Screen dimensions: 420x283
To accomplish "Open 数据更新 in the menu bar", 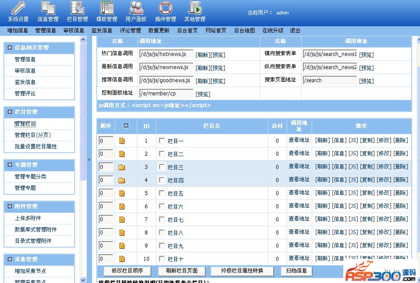I will point(159,31).
